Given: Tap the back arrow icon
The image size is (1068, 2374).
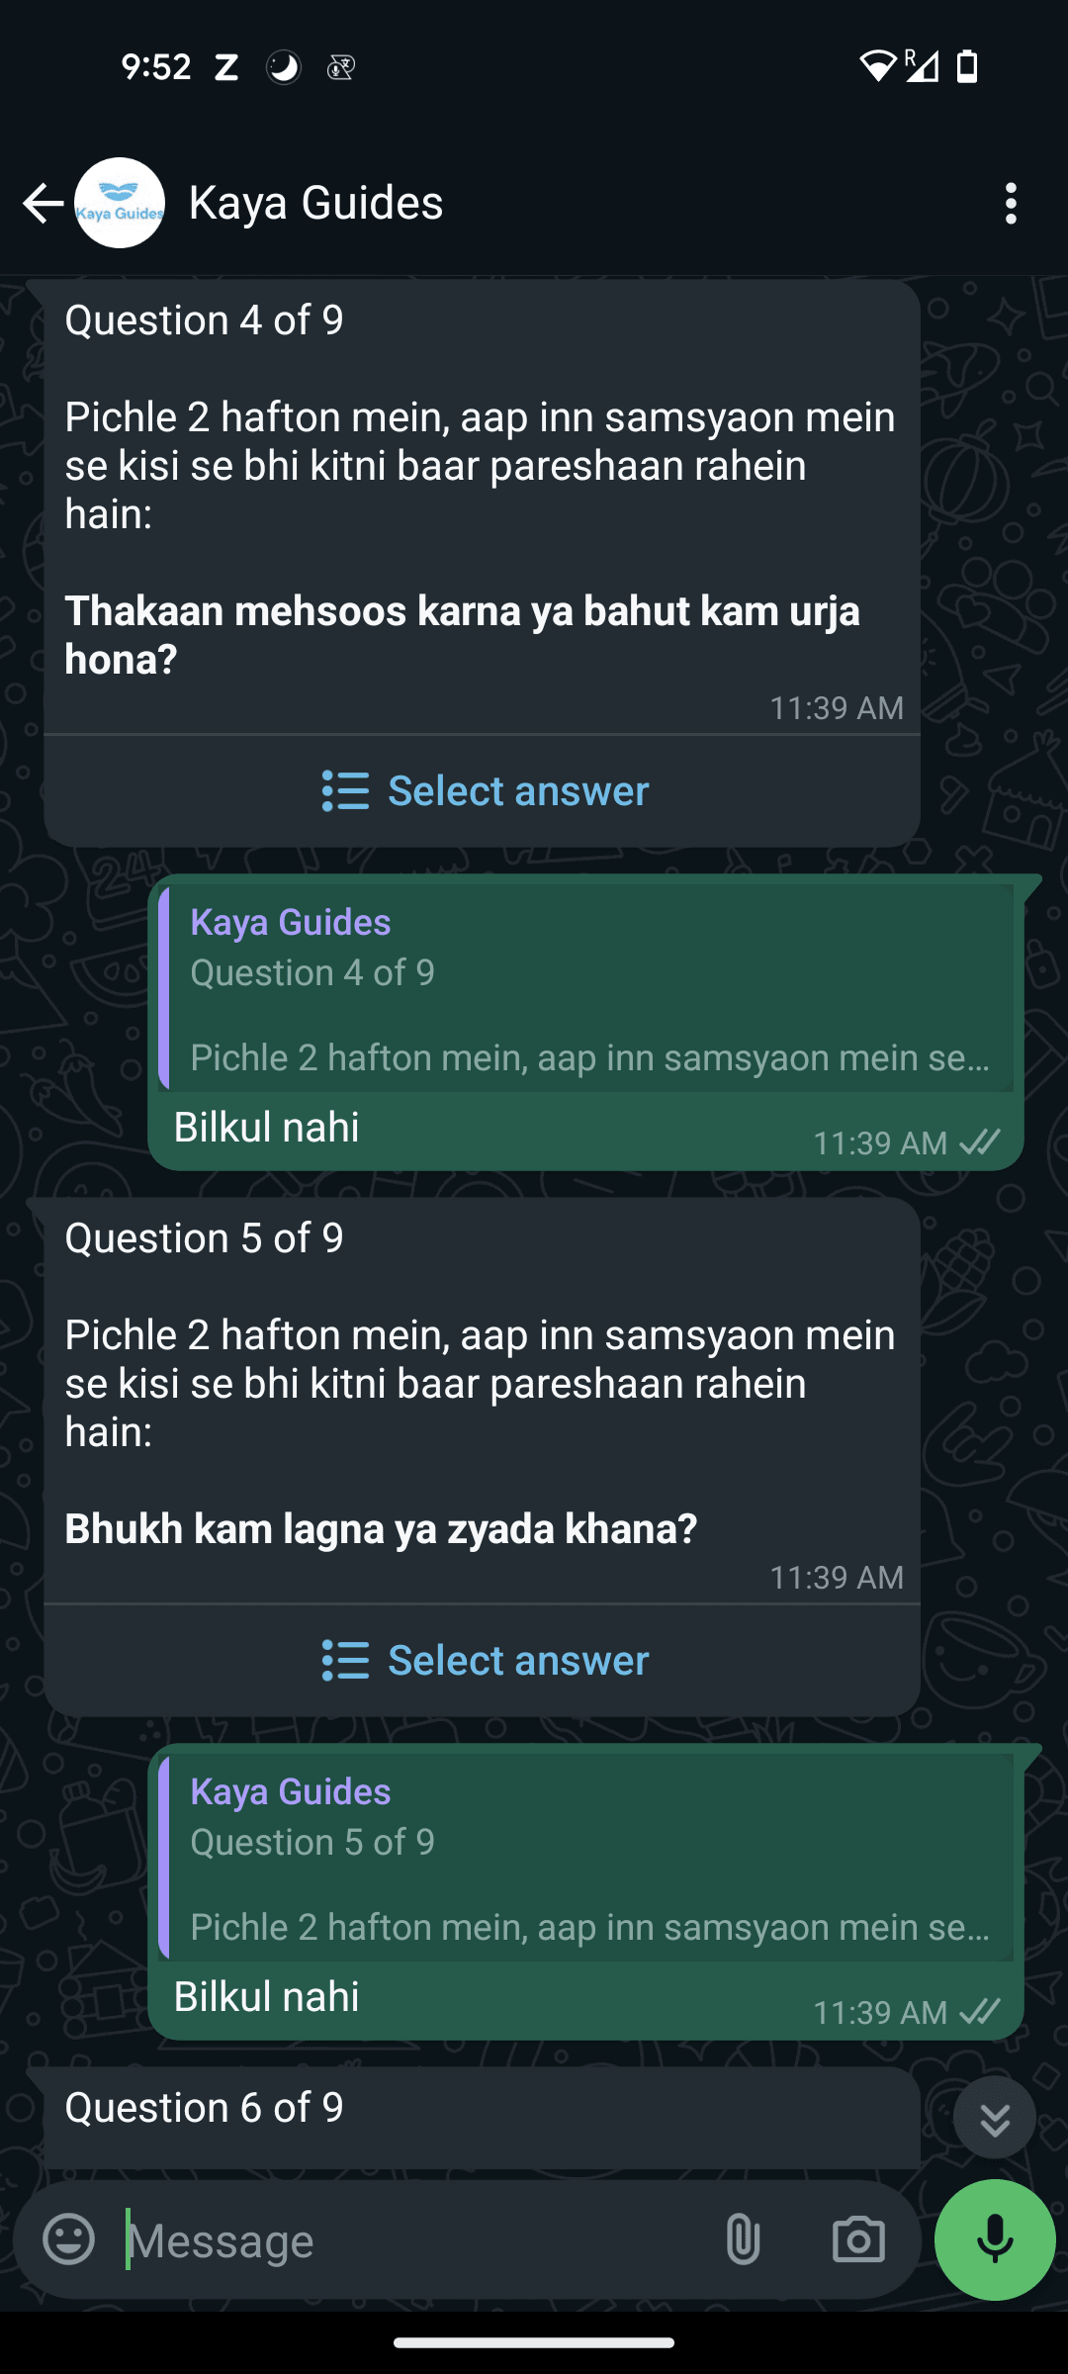Looking at the screenshot, I should pyautogui.click(x=43, y=203).
